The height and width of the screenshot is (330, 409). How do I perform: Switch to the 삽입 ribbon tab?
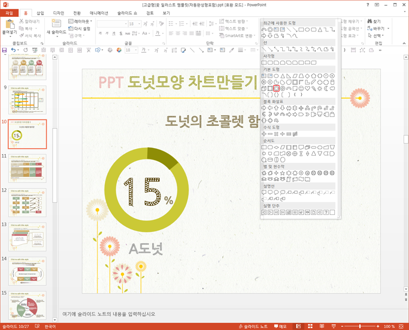coord(40,13)
